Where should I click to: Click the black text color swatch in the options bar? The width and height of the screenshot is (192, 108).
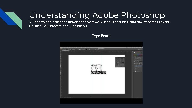[x=86, y=49]
